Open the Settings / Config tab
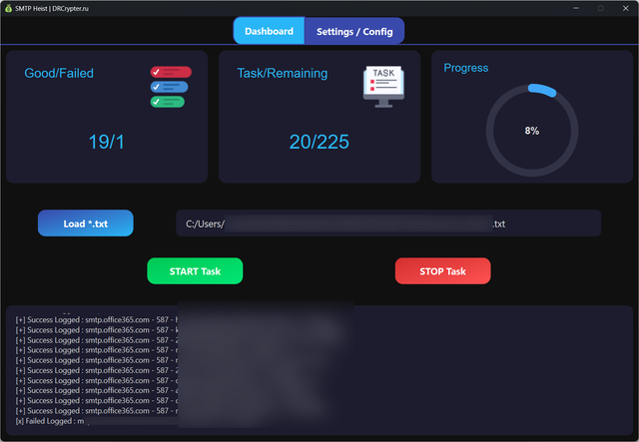The height and width of the screenshot is (442, 639). click(x=354, y=31)
